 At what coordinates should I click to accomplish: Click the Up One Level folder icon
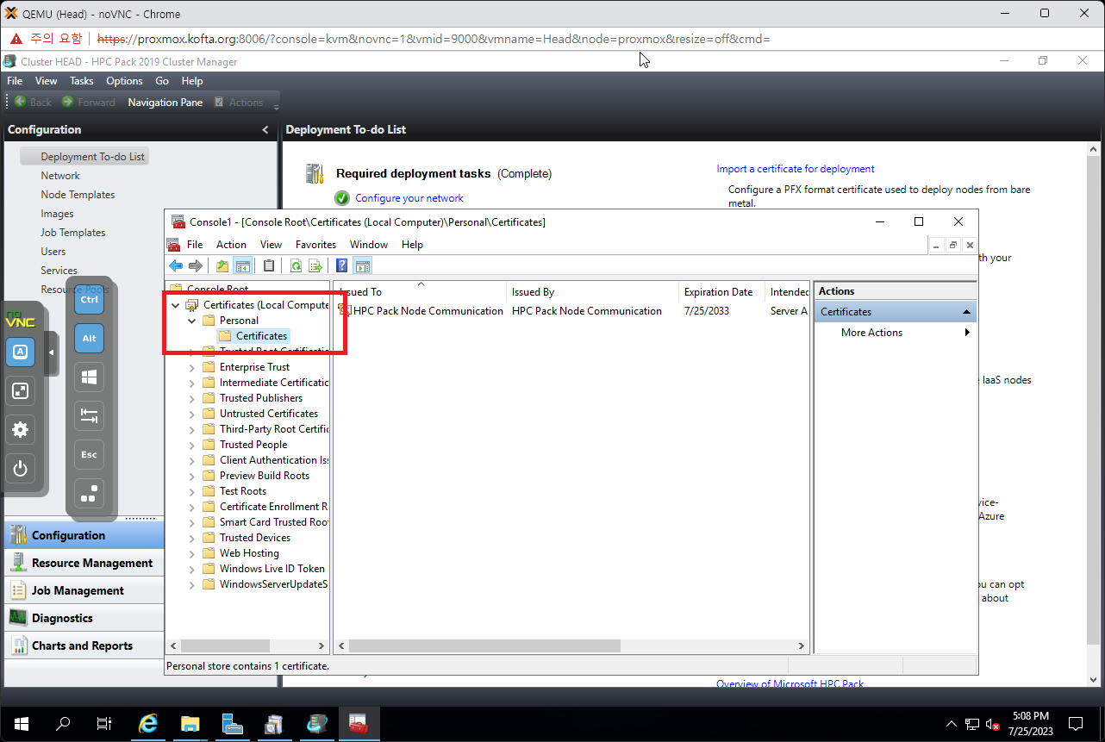(x=222, y=266)
